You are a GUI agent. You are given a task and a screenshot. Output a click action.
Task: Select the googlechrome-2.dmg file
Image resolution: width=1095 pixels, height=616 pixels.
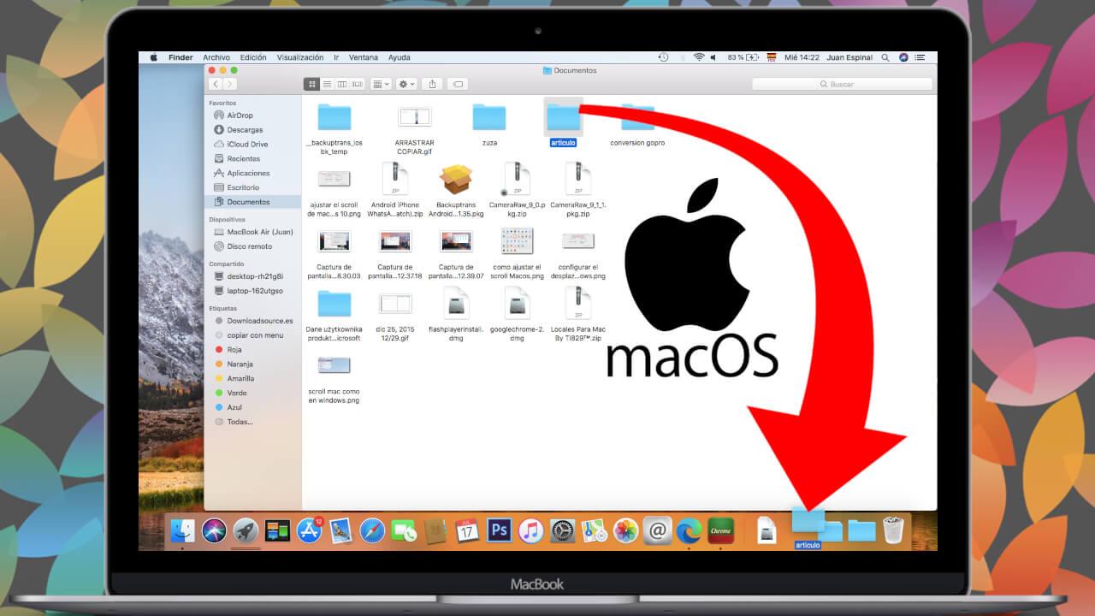pos(518,305)
